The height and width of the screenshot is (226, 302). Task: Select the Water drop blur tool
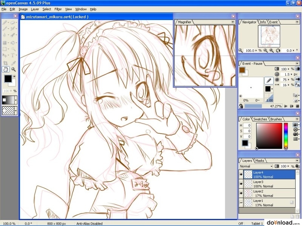5,35
